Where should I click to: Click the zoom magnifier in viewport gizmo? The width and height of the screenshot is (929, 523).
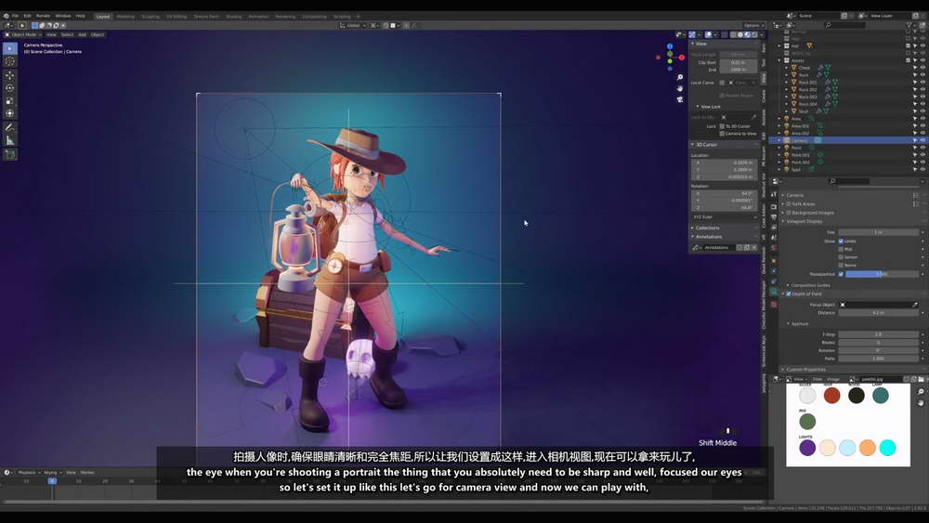(x=680, y=77)
